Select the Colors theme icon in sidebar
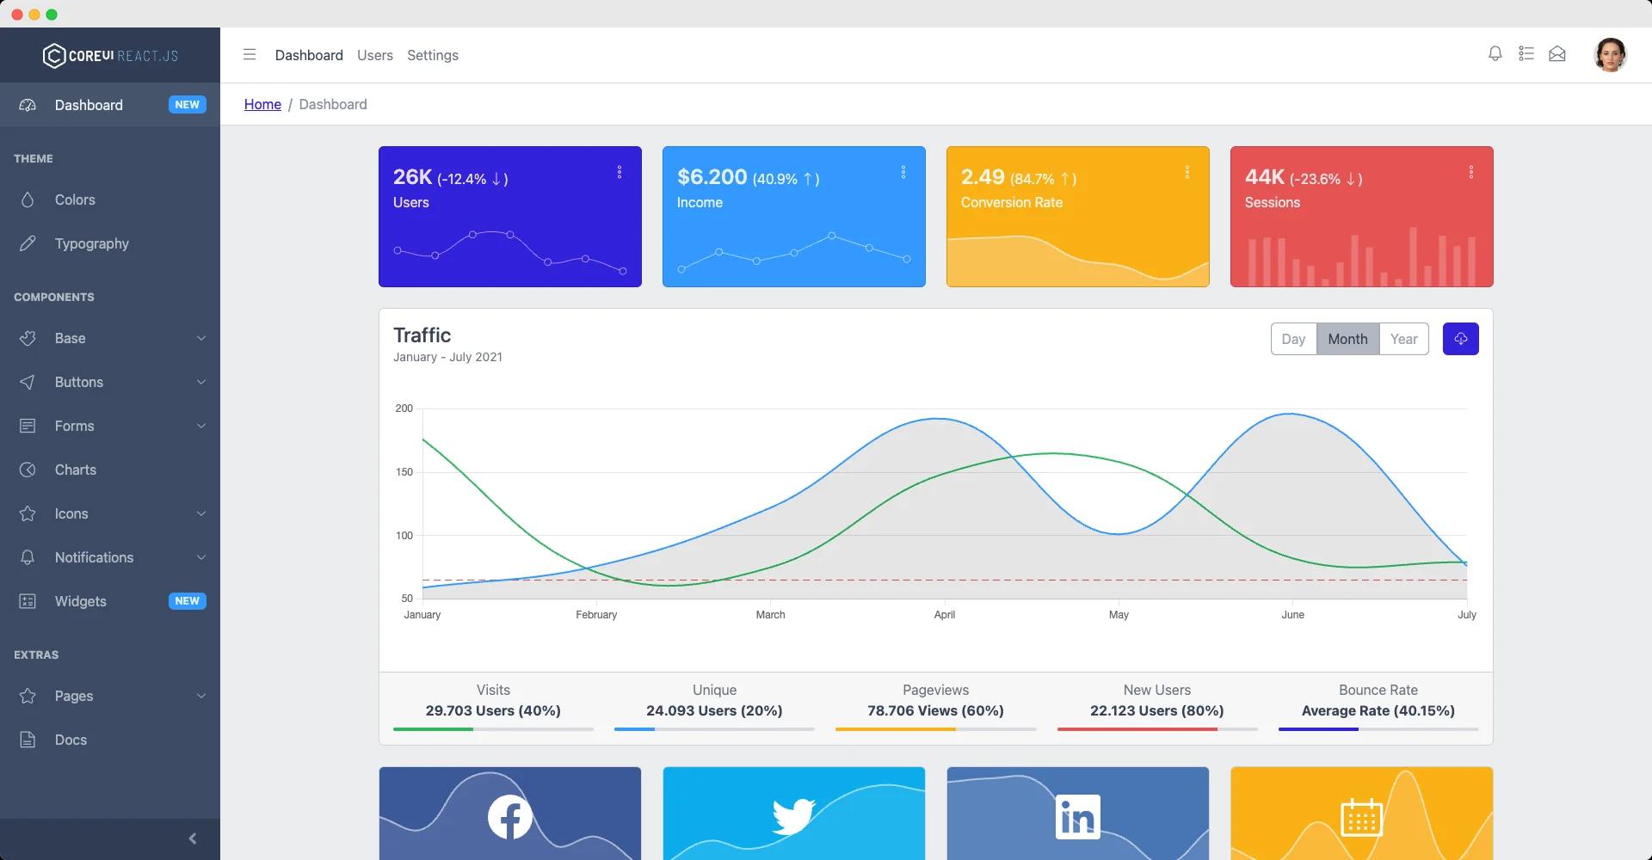Screen dimensions: 1652x860 point(28,200)
